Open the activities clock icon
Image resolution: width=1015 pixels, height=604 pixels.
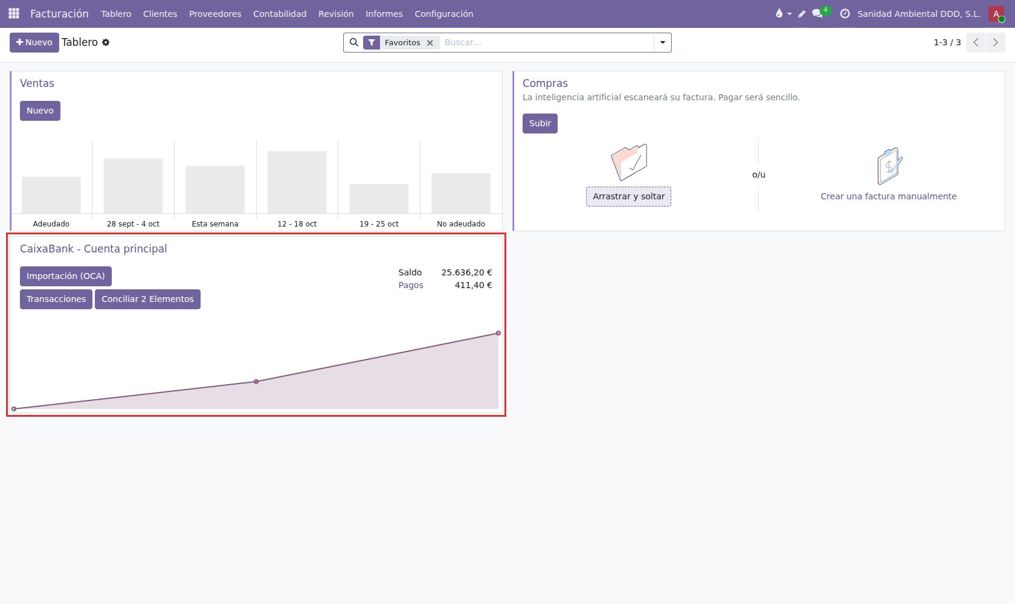[845, 13]
